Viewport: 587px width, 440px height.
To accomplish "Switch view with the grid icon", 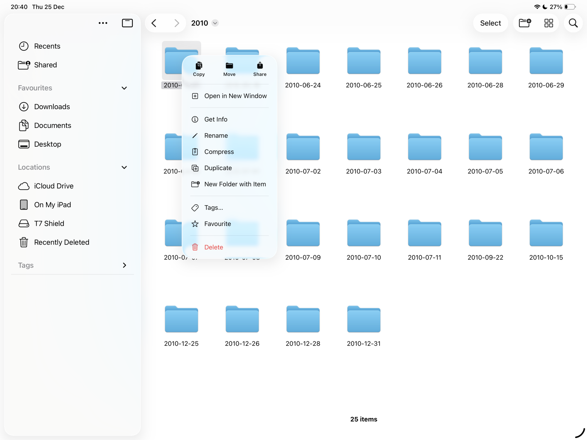I will pyautogui.click(x=548, y=23).
